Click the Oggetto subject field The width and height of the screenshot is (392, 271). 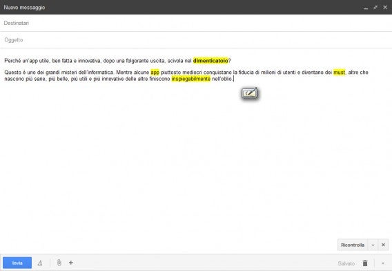tap(196, 40)
